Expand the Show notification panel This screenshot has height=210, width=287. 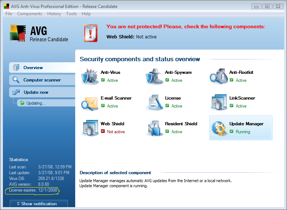point(39,203)
